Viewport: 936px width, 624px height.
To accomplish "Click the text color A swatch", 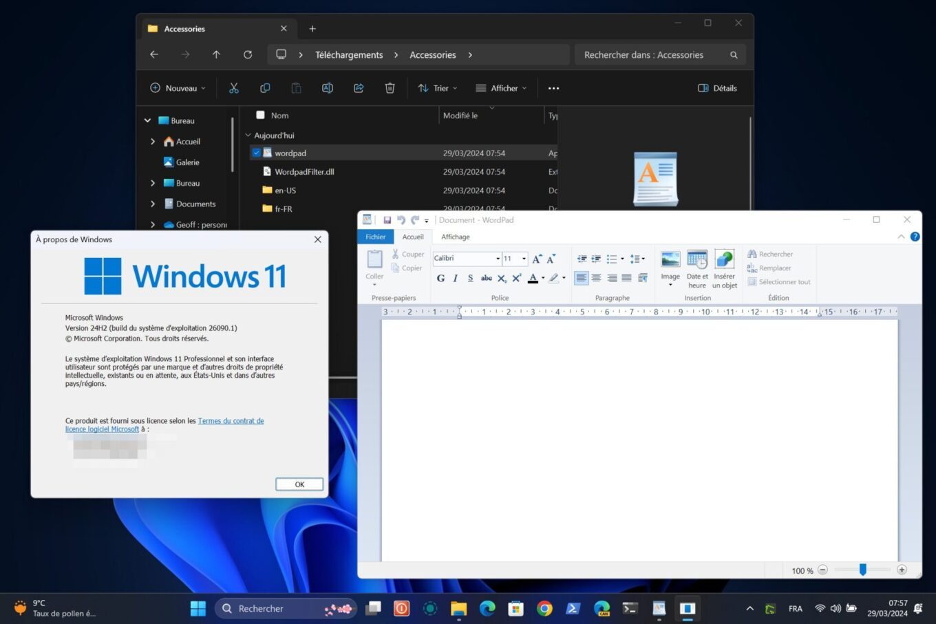I will click(533, 278).
